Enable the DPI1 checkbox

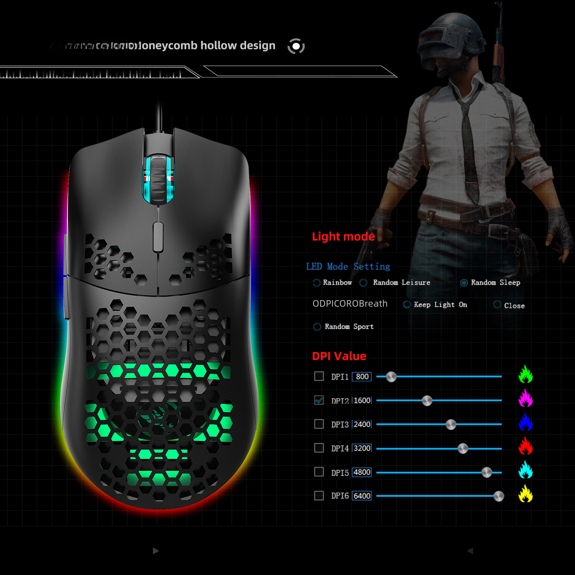click(x=319, y=376)
